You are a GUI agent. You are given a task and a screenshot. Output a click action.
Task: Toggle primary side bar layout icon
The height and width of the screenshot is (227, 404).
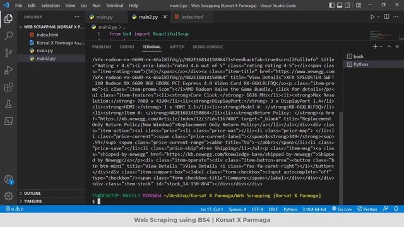click(332, 5)
